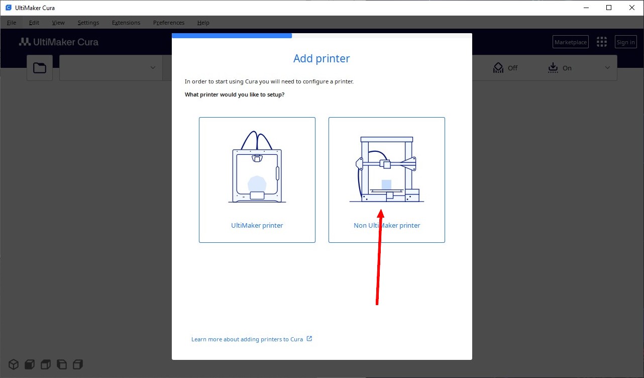Click the UltiMaker Cura logo
The height and width of the screenshot is (378, 644).
click(x=59, y=42)
